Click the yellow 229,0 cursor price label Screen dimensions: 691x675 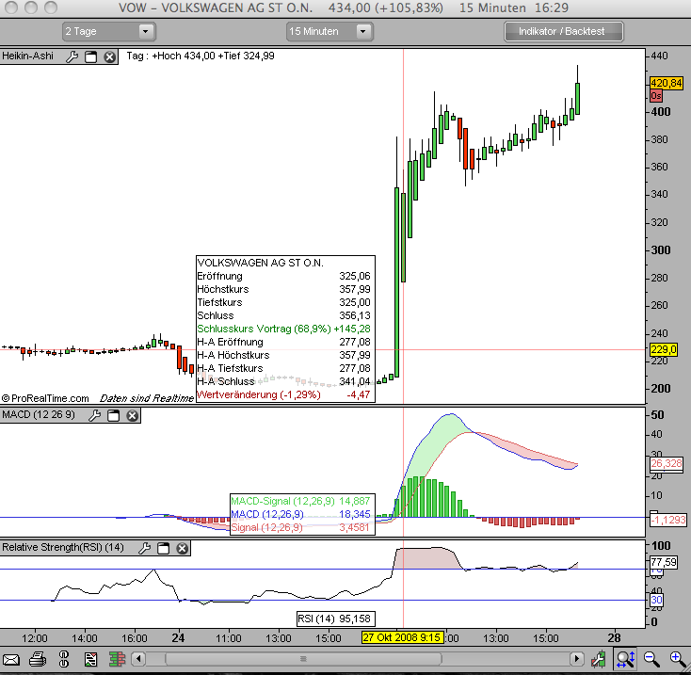pyautogui.click(x=664, y=349)
